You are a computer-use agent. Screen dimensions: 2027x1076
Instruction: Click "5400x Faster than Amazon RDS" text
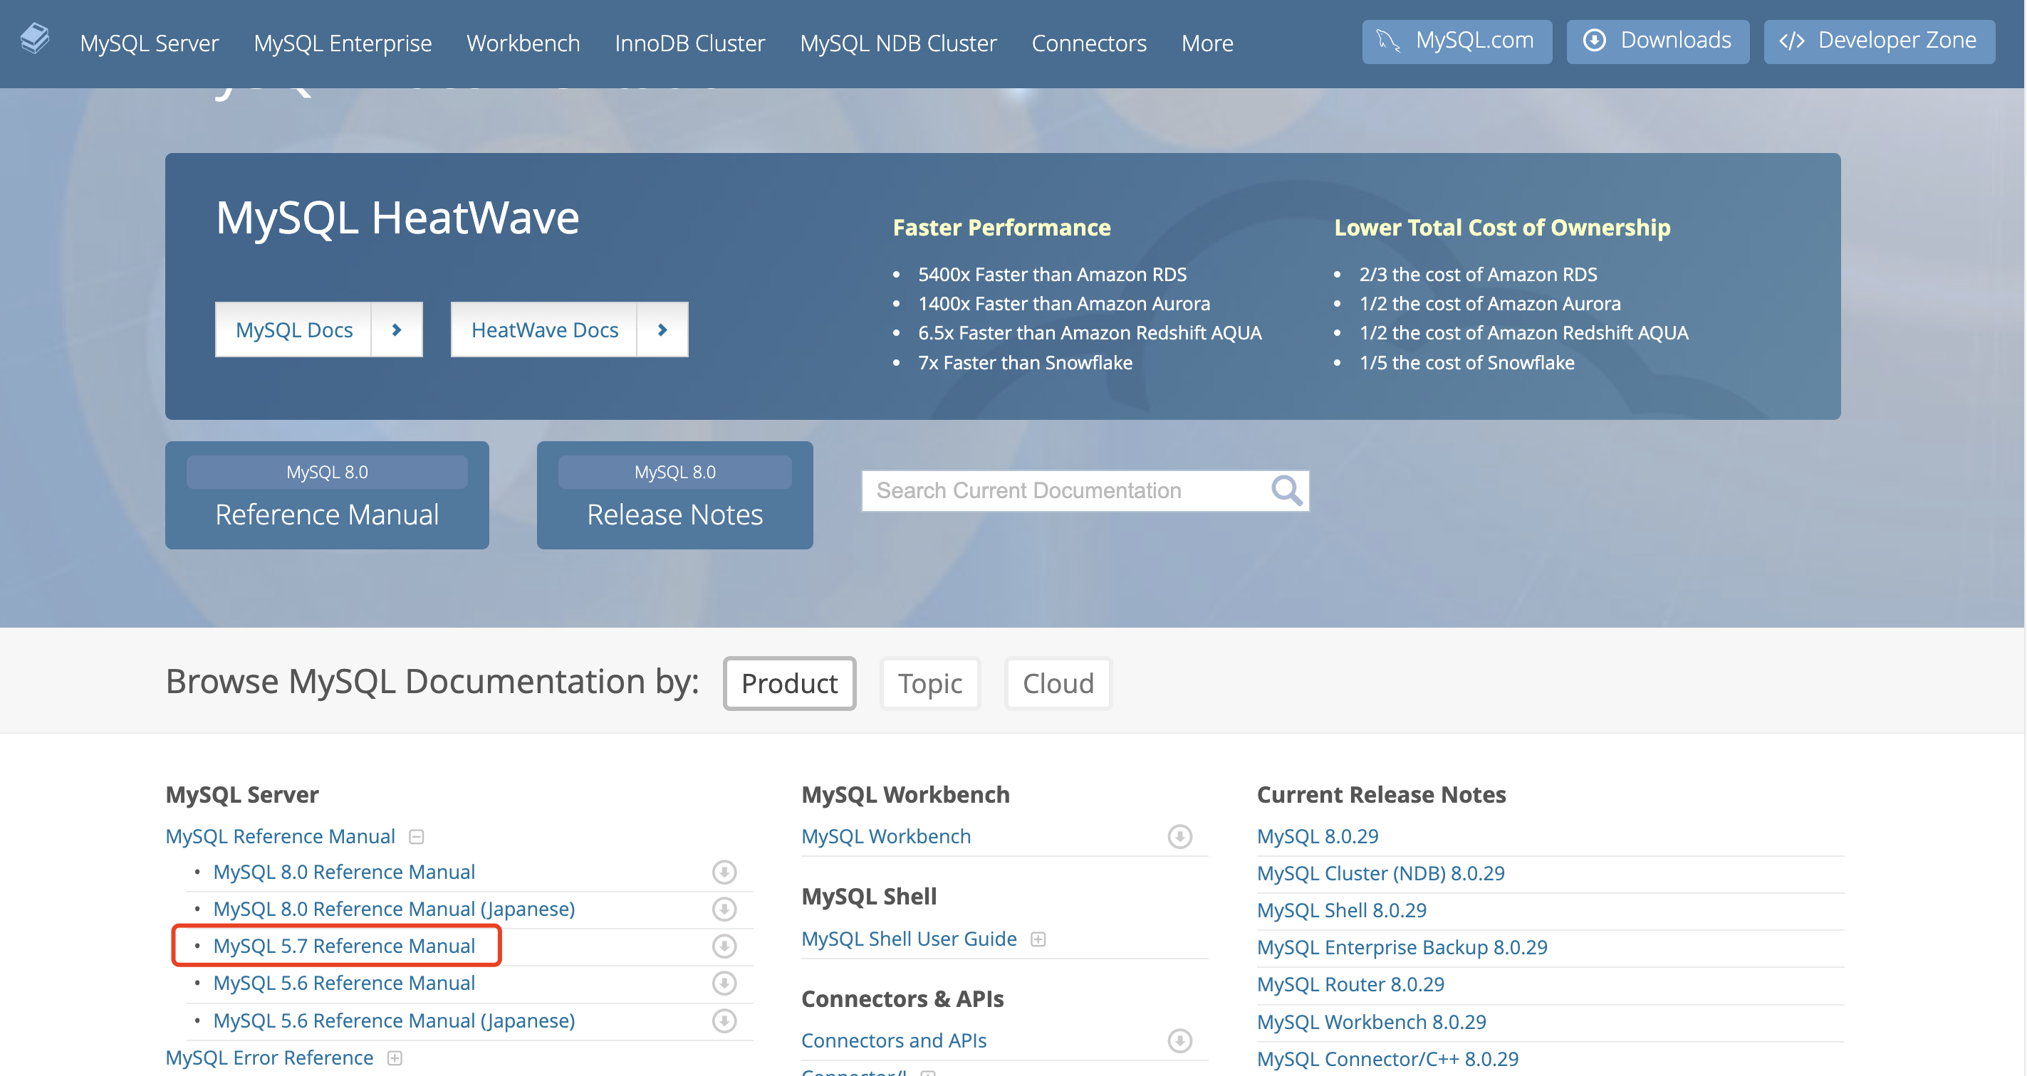pyautogui.click(x=1052, y=275)
